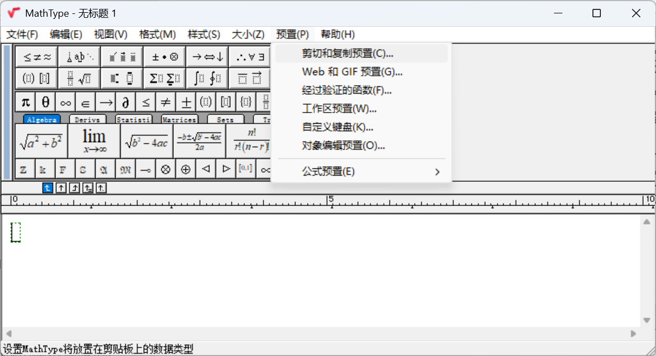Click the horizontal scrollbar right arrow
Screen dimensions: 656x356
(x=633, y=333)
